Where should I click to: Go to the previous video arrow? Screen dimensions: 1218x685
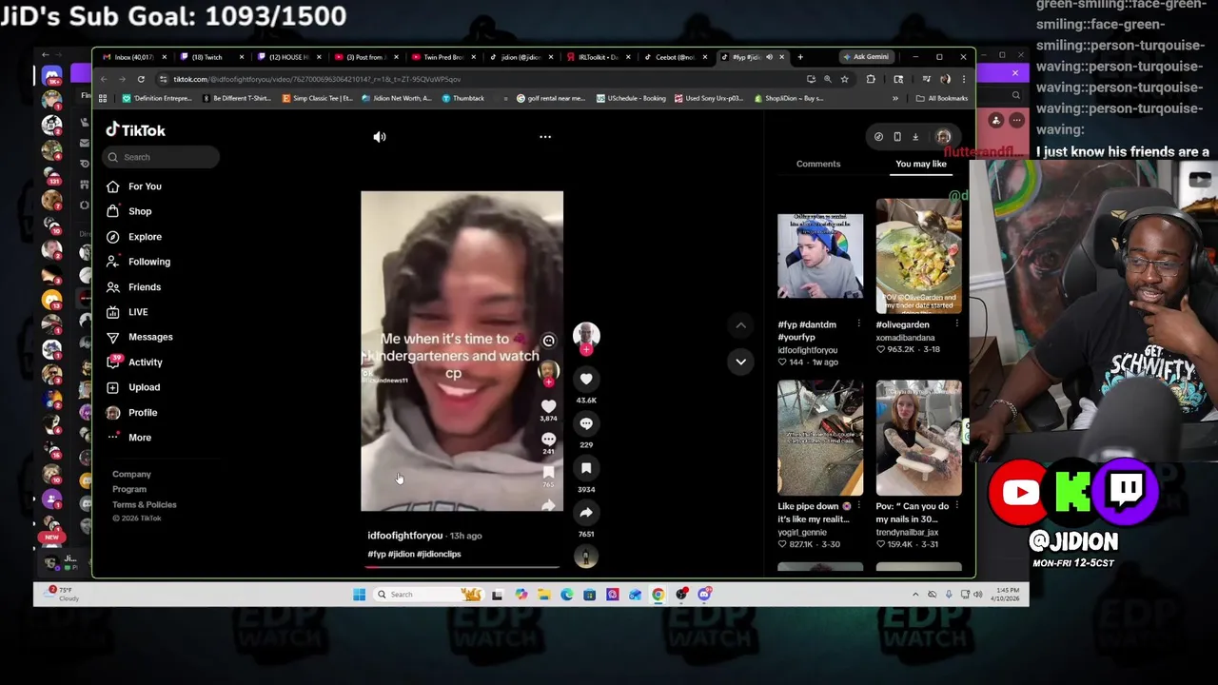[x=740, y=325]
